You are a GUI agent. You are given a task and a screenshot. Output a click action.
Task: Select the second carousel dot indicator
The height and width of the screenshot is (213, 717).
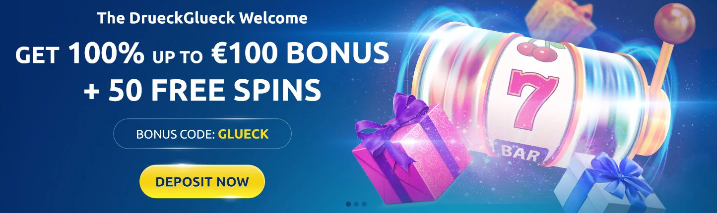tap(356, 204)
